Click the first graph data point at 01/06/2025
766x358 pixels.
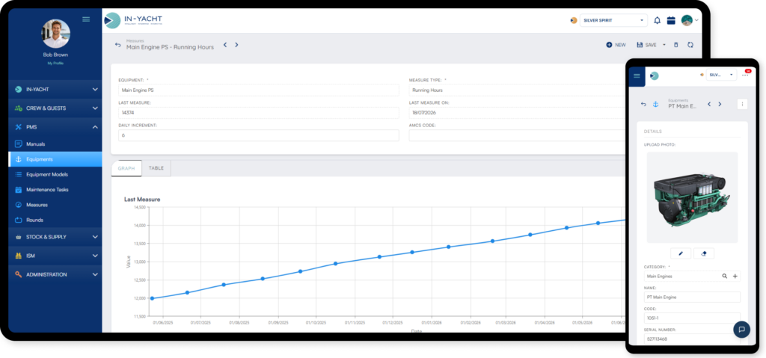[152, 298]
